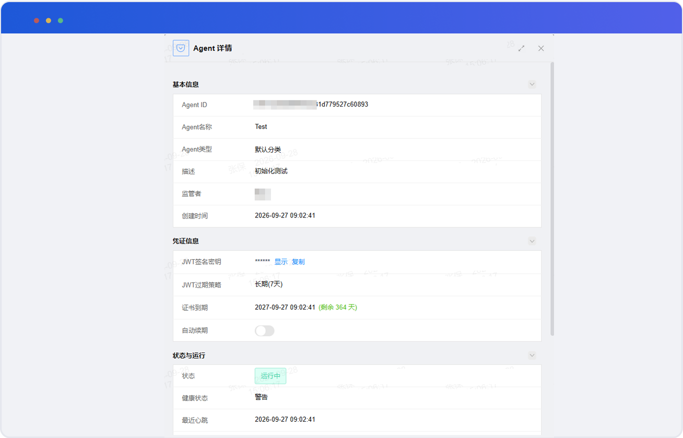683x438 pixels.
Task: Click the 基本信息 section heading
Action: coord(186,84)
